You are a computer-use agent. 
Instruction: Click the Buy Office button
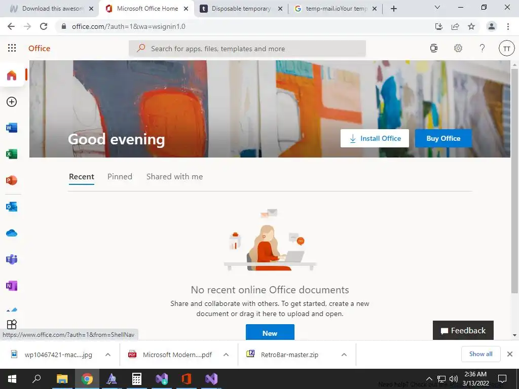coord(443,138)
